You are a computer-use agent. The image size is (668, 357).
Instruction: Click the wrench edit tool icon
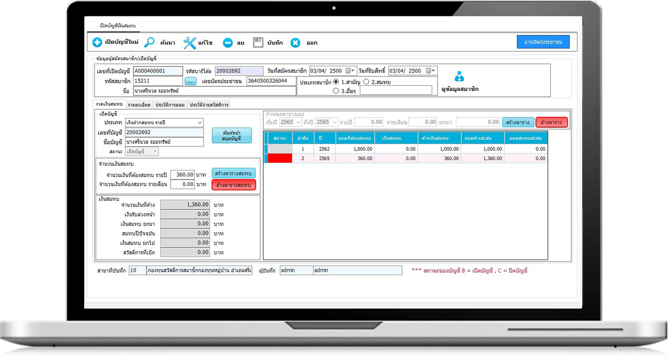(189, 43)
